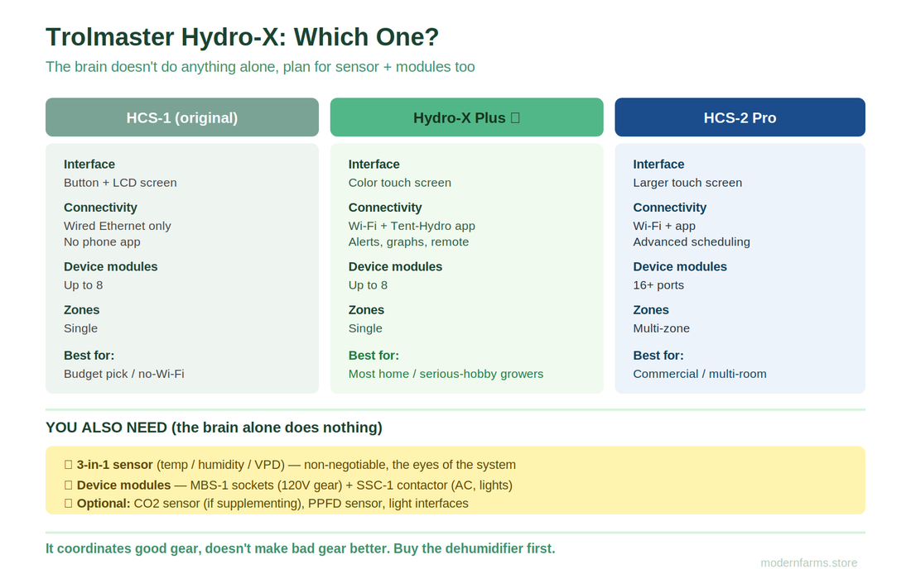This screenshot has height=569, width=911.
Task: Click "Single" in the HCS-1 card
Action: (81, 328)
